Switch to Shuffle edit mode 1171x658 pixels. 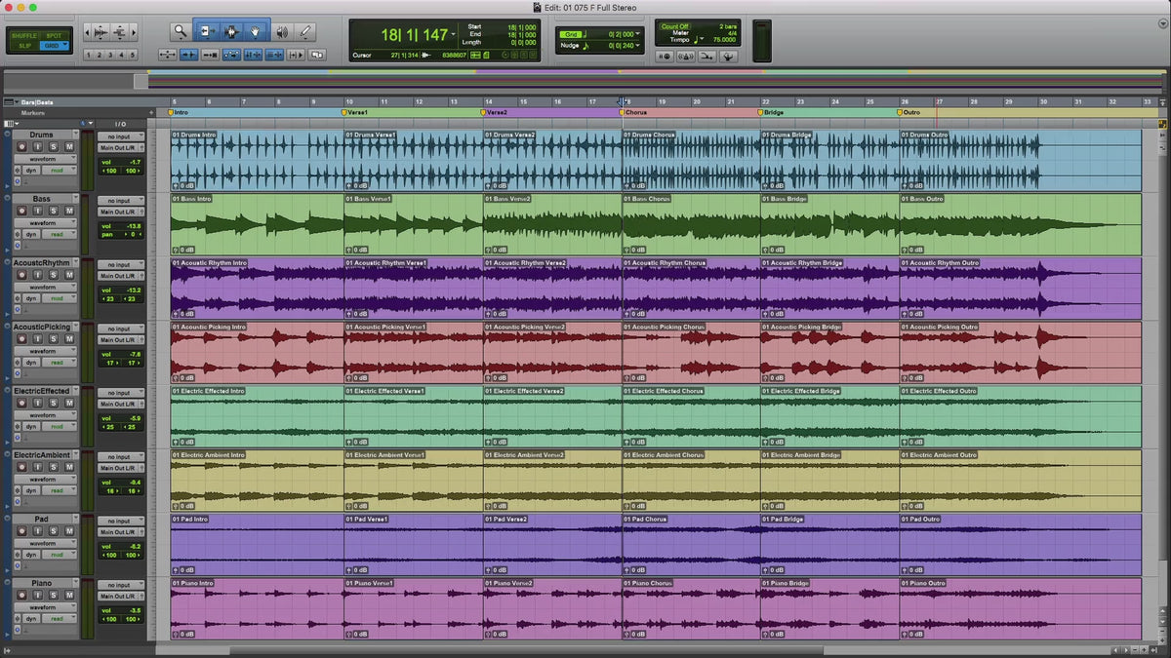[23, 35]
